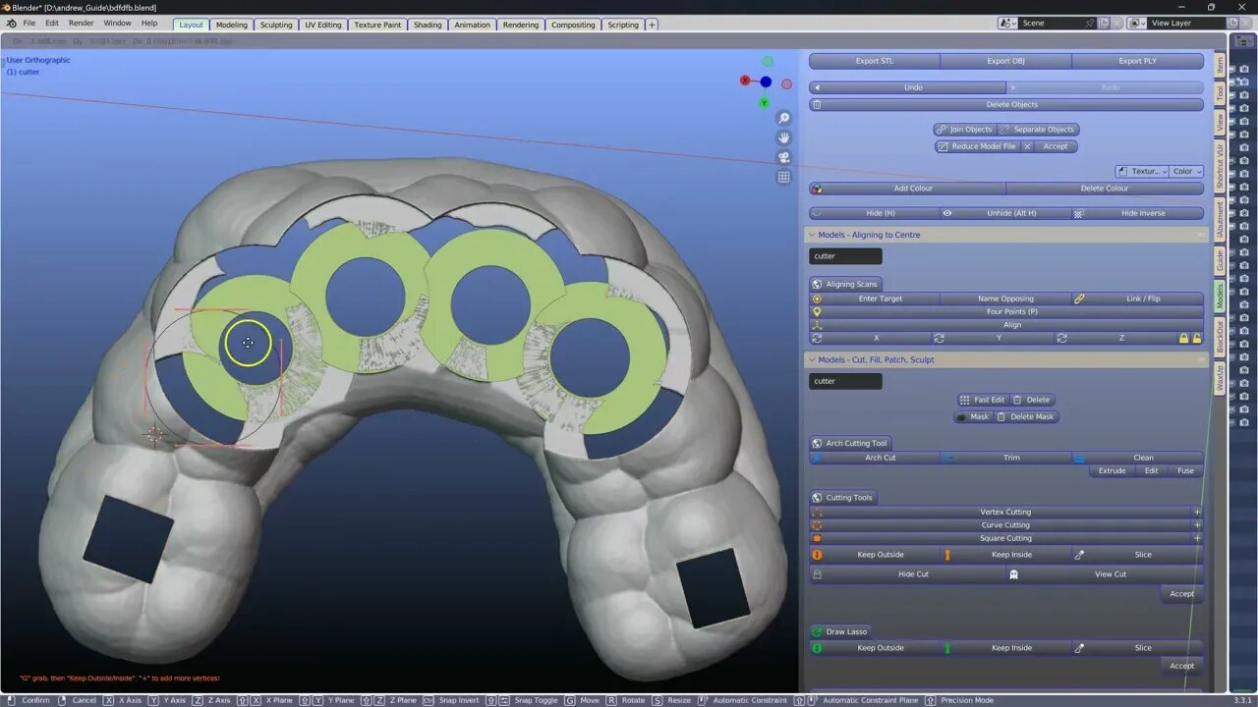Rotate around X axis button
The width and height of the screenshot is (1258, 707).
point(871,338)
